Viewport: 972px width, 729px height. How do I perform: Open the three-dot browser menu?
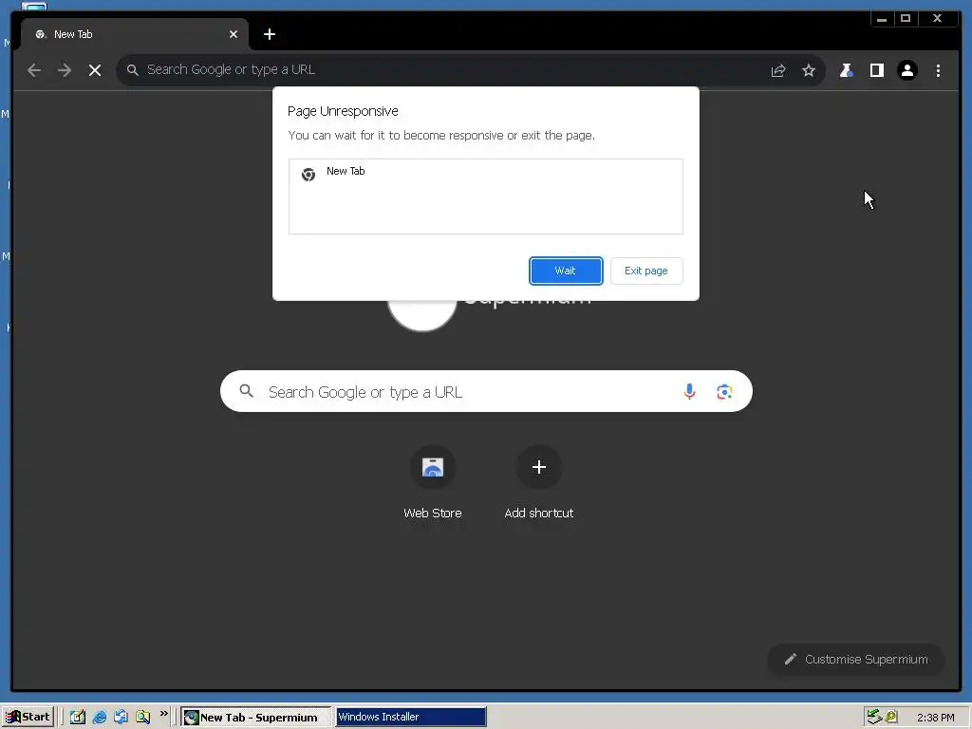pyautogui.click(x=938, y=70)
